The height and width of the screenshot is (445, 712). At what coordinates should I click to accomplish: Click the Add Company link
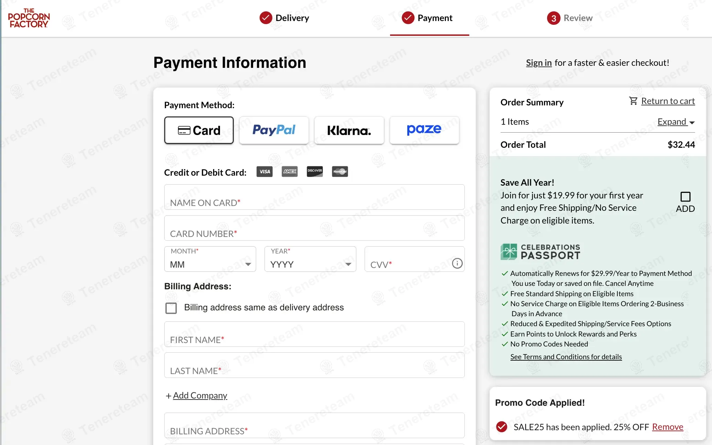(x=200, y=395)
